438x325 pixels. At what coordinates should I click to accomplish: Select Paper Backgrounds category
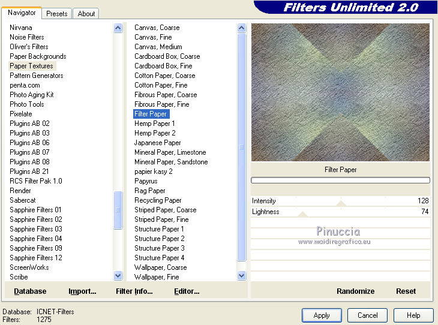(x=38, y=56)
